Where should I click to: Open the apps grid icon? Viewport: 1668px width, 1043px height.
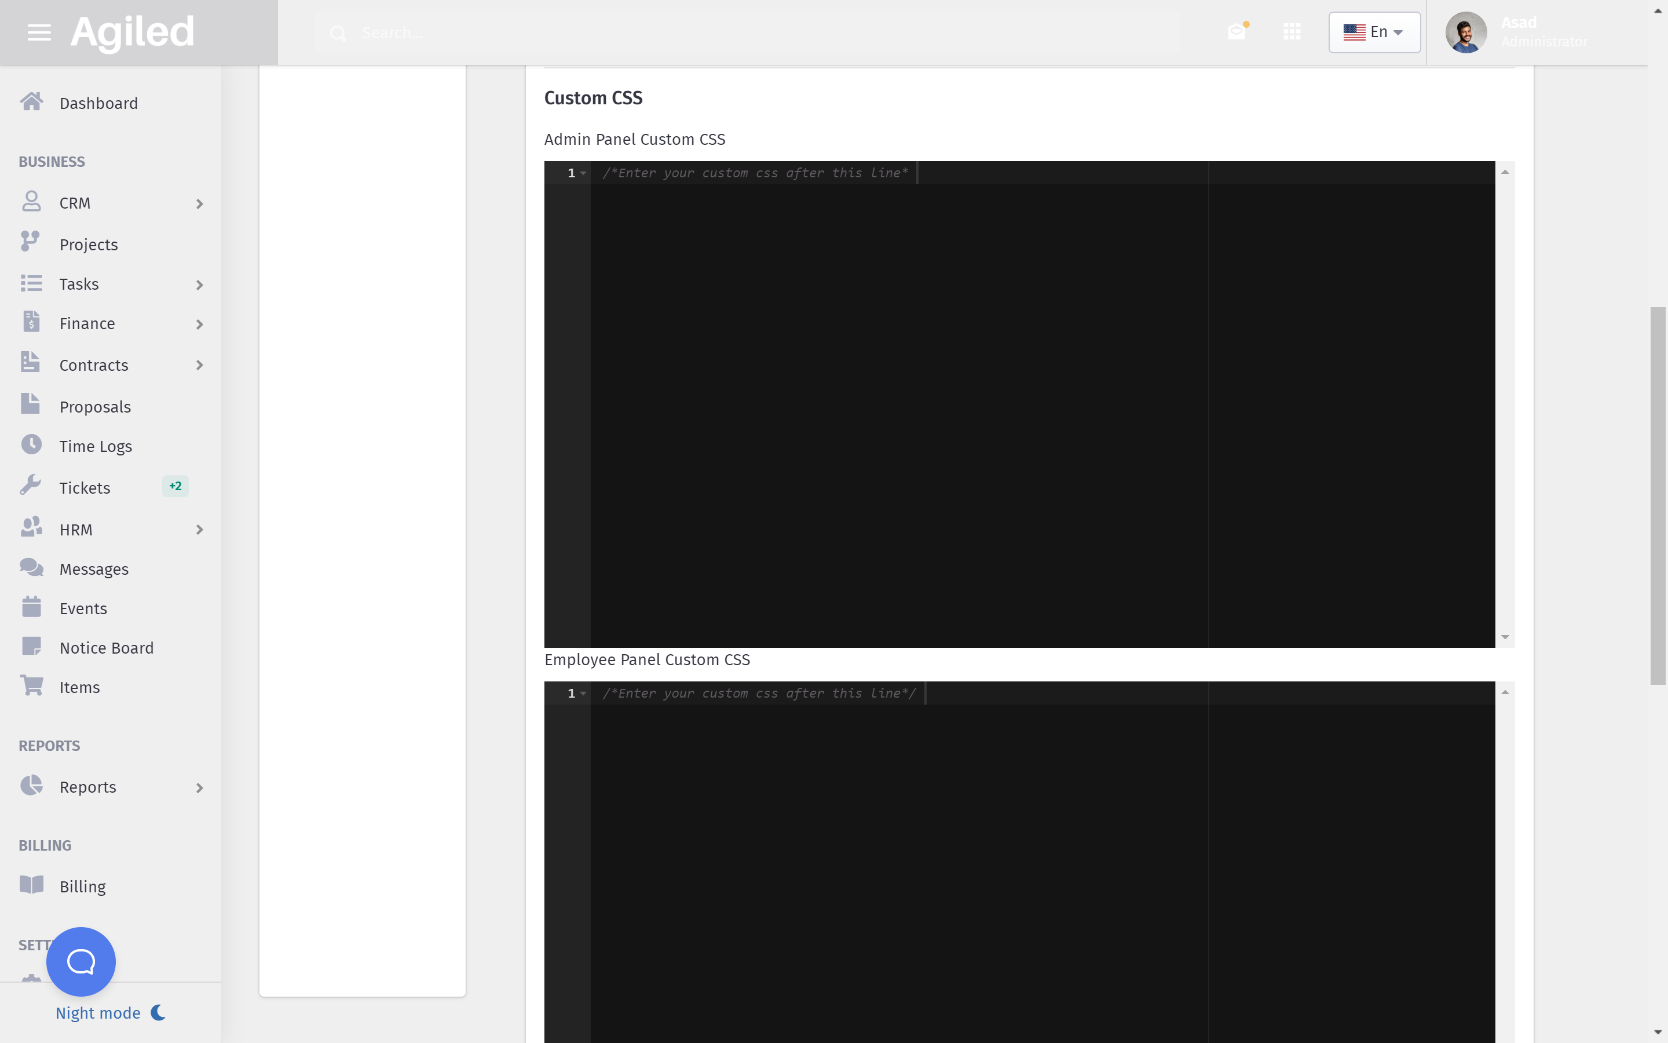tap(1292, 32)
